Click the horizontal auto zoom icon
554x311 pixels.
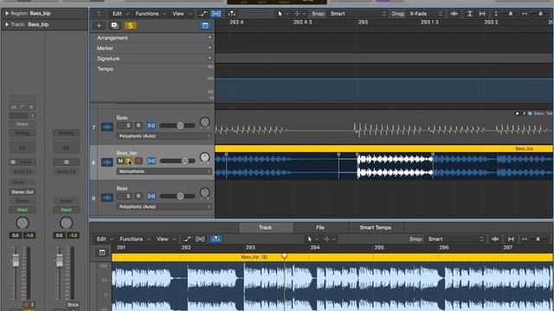(482, 14)
